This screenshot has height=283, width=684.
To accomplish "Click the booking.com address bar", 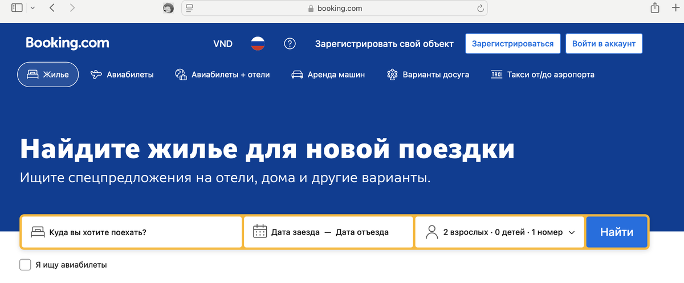I will point(335,8).
